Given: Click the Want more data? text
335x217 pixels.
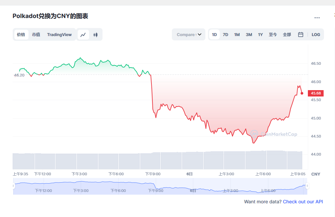Looking at the screenshot, I should click(263, 202).
